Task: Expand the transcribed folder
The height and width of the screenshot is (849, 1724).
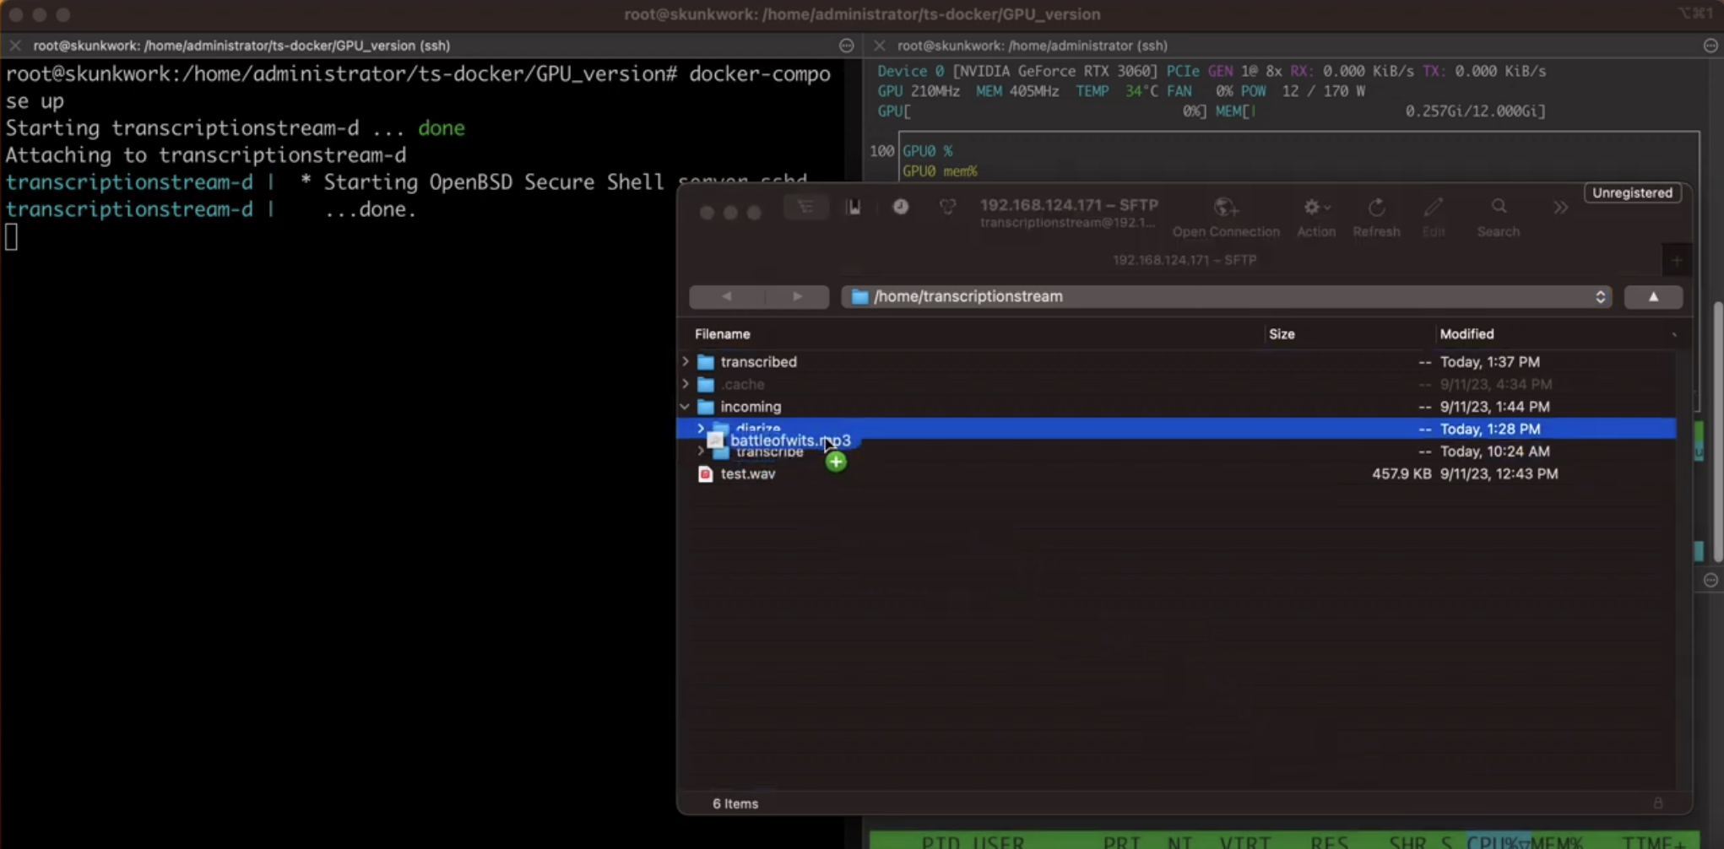Action: [x=685, y=361]
